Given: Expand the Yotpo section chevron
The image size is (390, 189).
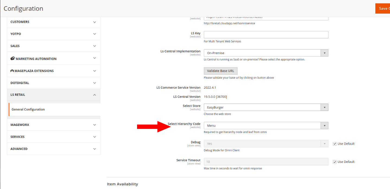Looking at the screenshot, I should click(94, 34).
